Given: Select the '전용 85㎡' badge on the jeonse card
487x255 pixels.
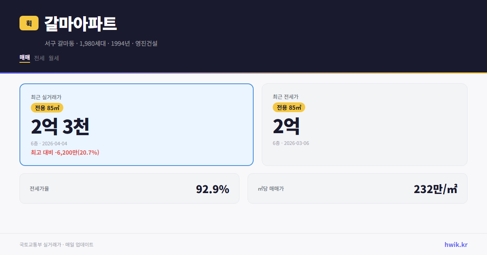Looking at the screenshot, I should (289, 108).
